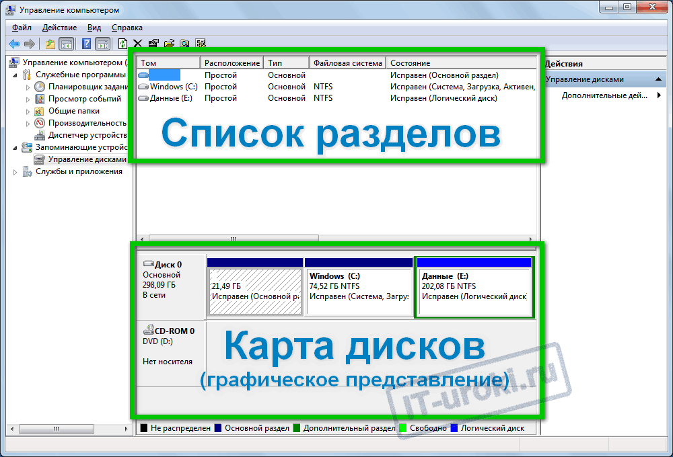Click the Планировщик заданий clock icon

40,87
